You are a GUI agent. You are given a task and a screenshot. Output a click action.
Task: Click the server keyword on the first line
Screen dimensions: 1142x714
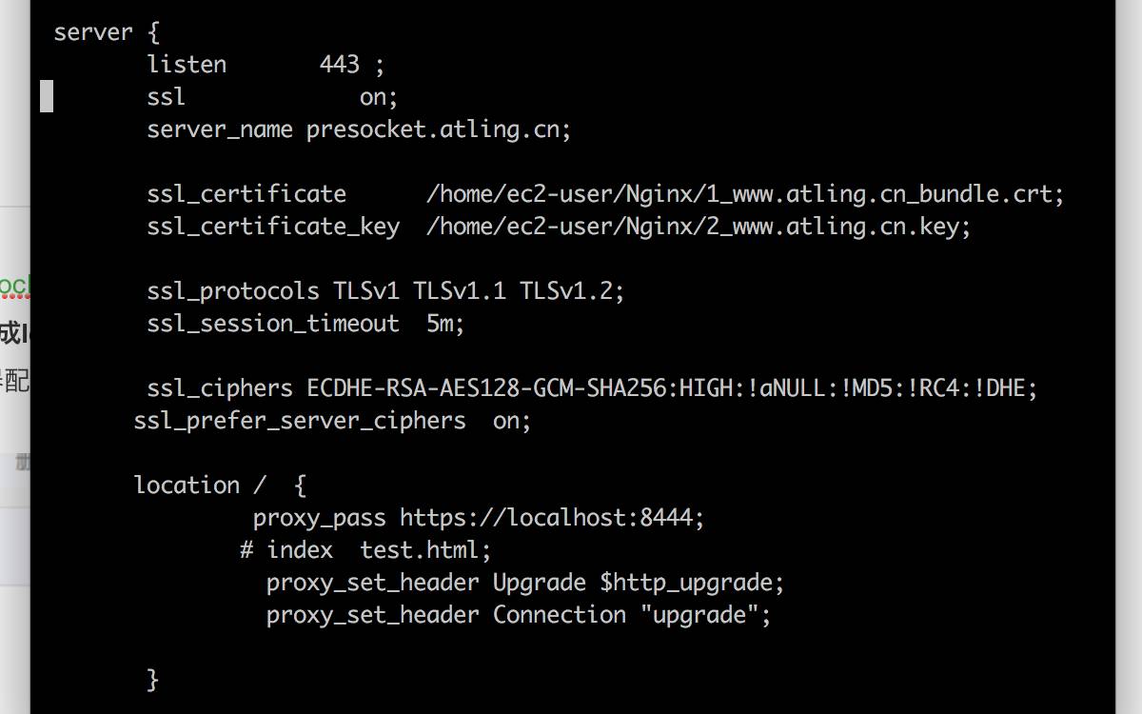tap(92, 32)
